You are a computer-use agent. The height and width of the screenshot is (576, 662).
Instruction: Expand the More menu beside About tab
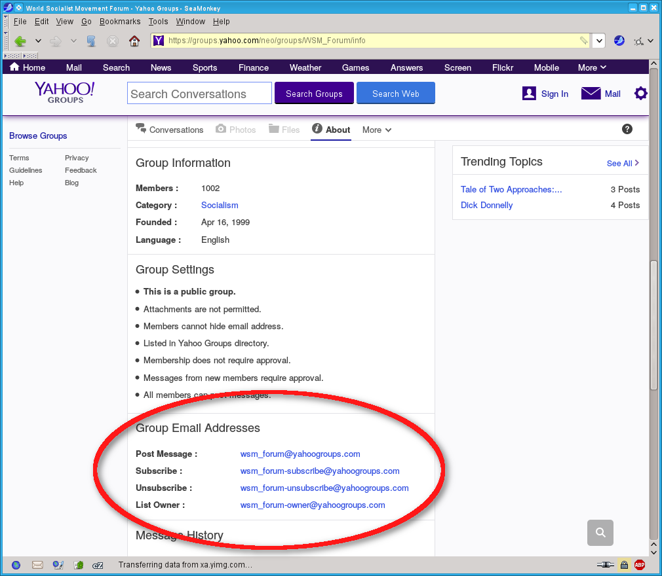[x=376, y=130]
